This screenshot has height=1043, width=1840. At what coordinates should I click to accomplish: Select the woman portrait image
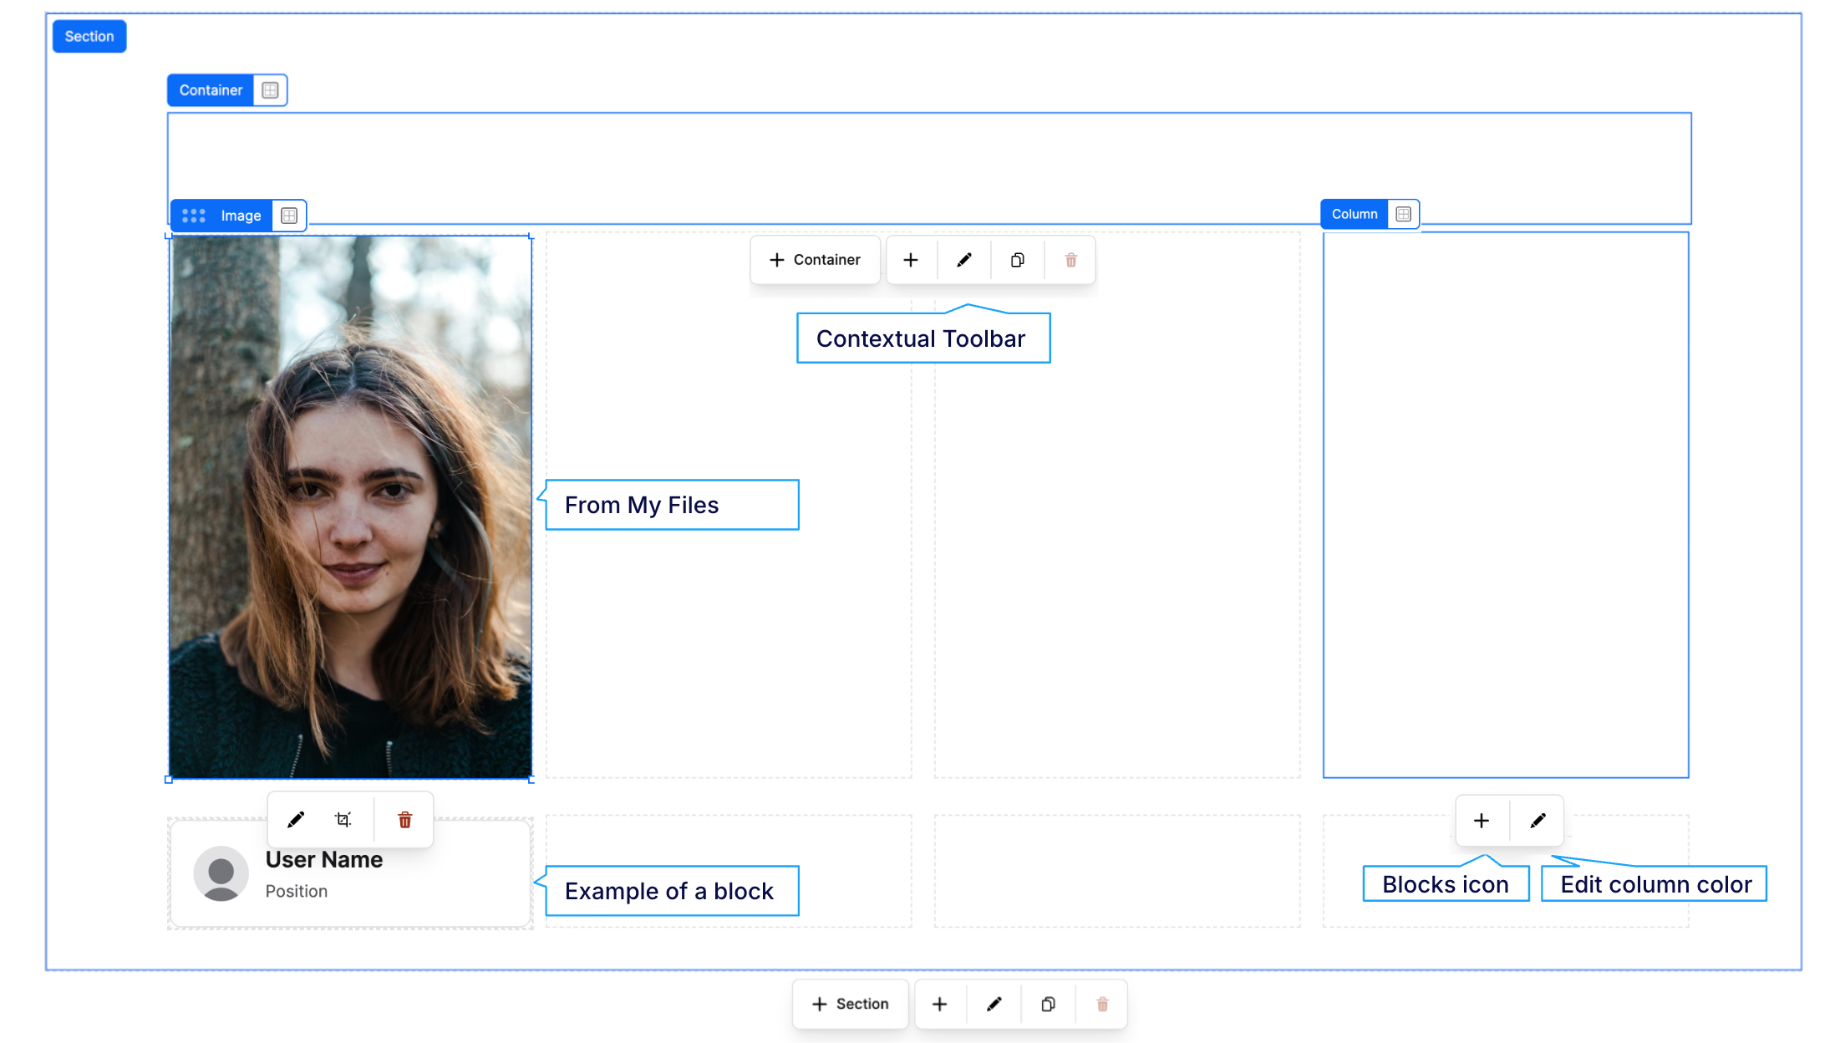[350, 507]
